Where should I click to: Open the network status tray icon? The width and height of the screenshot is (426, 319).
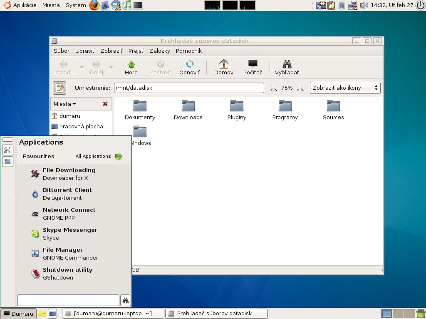353,5
